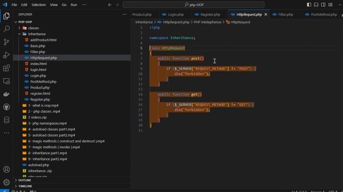Click the 'namespace Inheritance;' code line
The image size is (343, 192).
click(x=173, y=38)
